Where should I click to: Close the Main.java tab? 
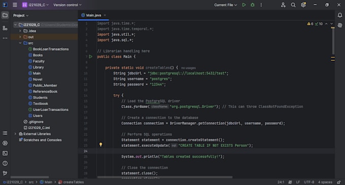[x=105, y=15]
